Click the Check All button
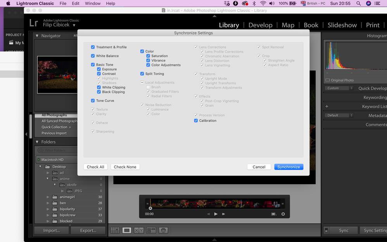 pyautogui.click(x=95, y=167)
